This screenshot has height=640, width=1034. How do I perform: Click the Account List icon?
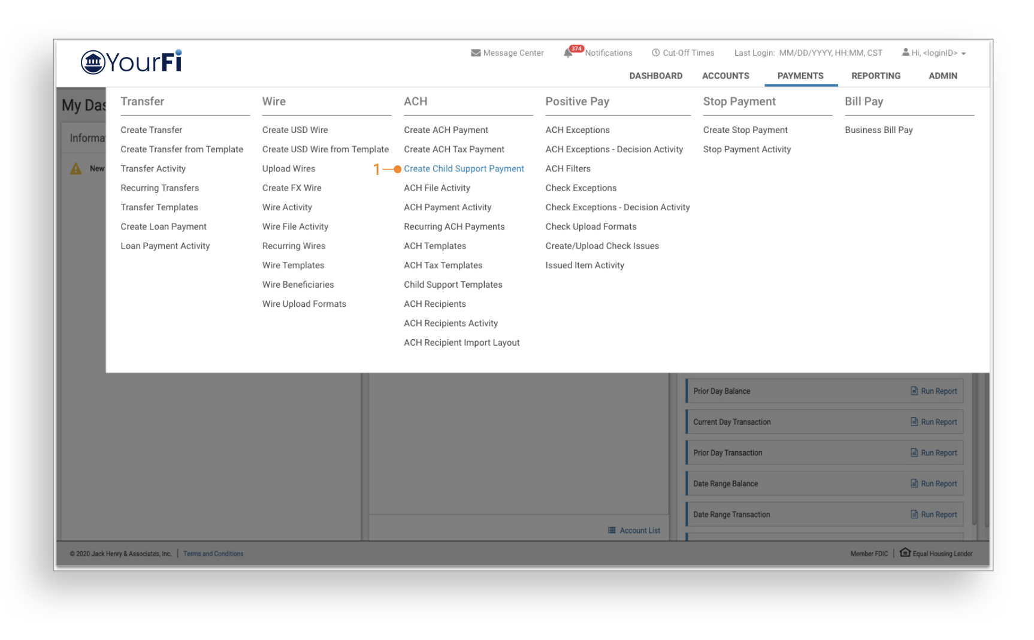coord(612,530)
